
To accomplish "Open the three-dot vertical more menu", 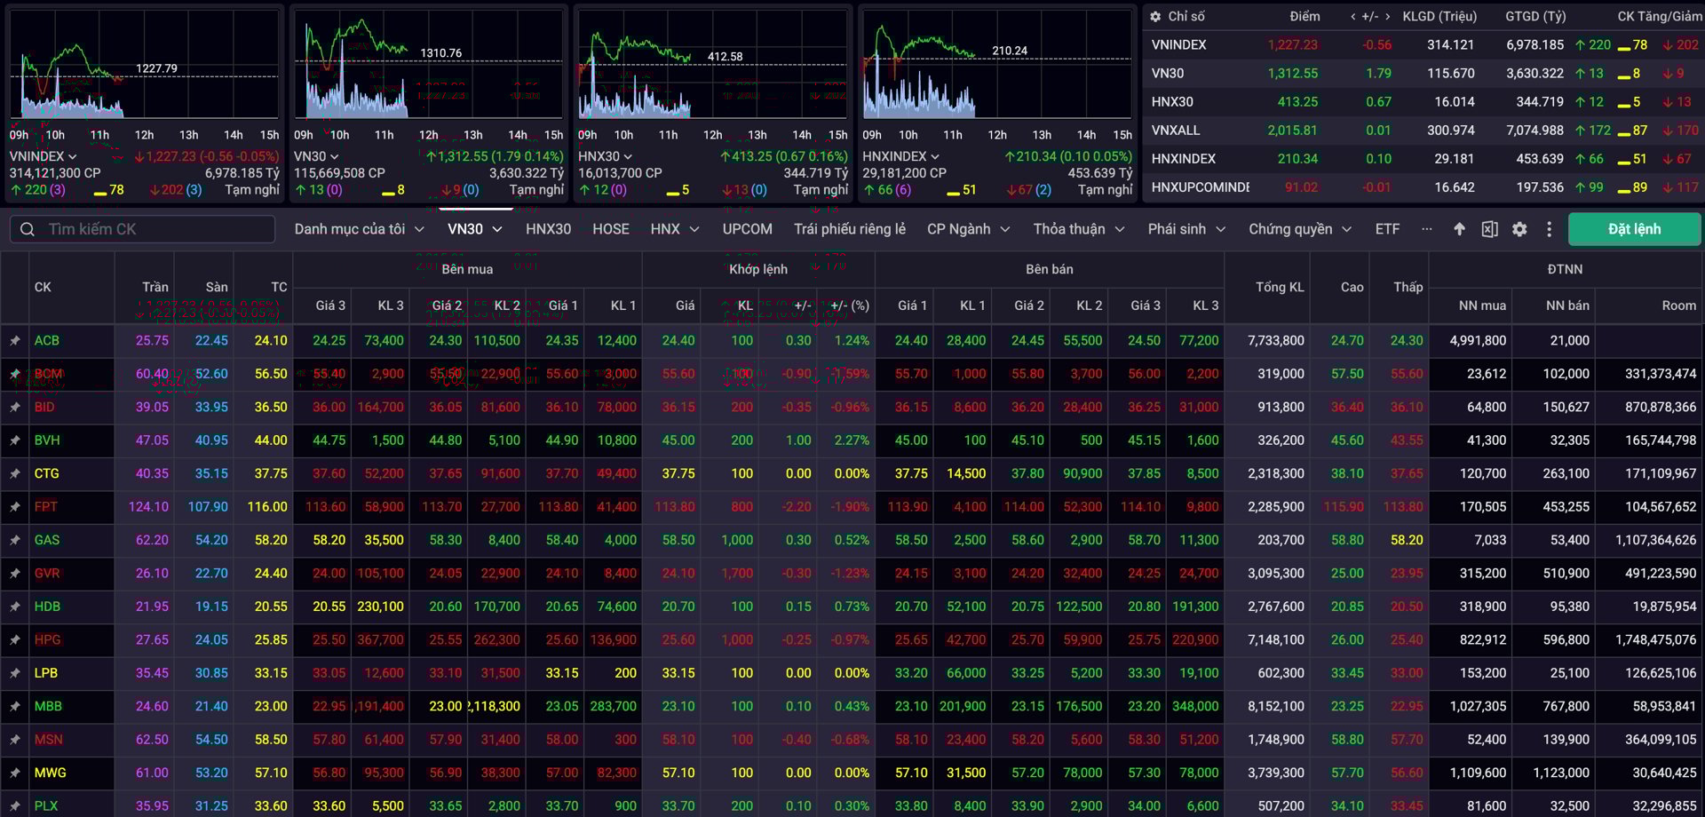I will (1550, 229).
